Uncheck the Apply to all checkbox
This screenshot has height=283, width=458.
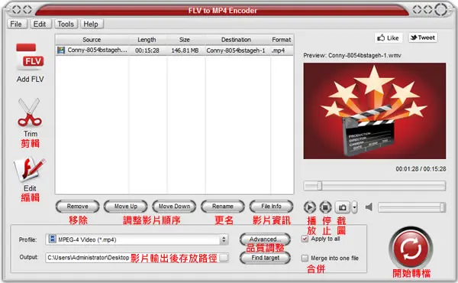pos(305,239)
